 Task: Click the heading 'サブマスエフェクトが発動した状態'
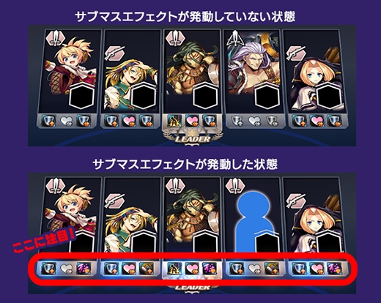click(x=185, y=165)
